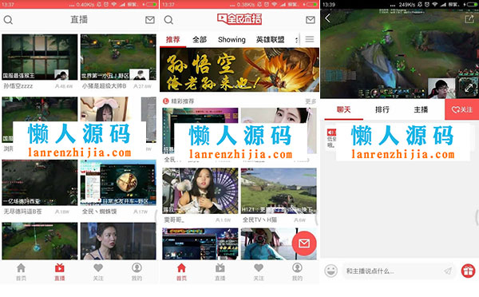Switch to the 英雄联盟 tab
This screenshot has width=479, height=297.
270,39
